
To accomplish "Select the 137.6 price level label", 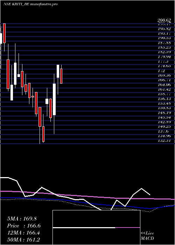I will tap(163, 131).
